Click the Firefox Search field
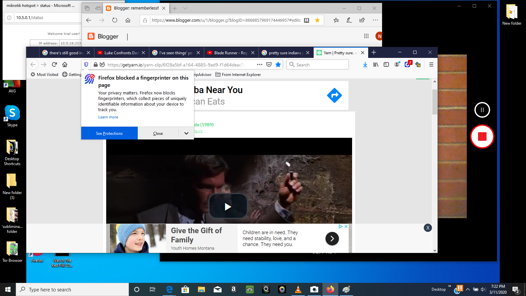526x296 pixels. (x=318, y=65)
